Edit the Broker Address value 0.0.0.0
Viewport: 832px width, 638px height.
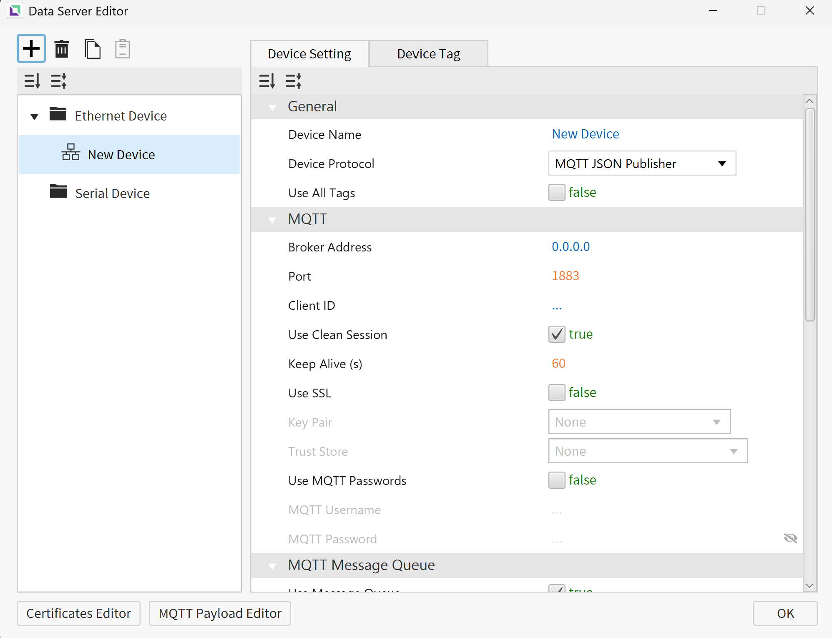[571, 246]
